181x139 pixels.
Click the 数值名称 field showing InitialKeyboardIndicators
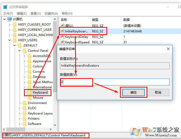pos(115,66)
